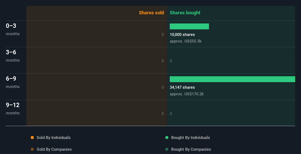The image size is (301, 154).
Task: Click the green 6–9 months shares bought bar
Action: 232,79
